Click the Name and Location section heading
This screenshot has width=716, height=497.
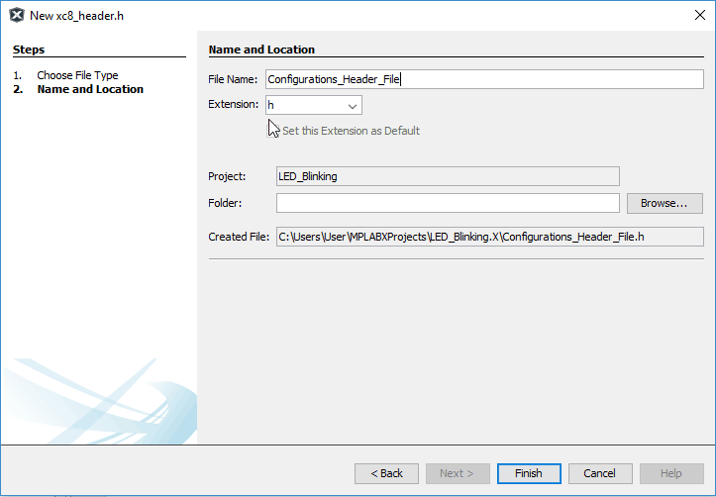click(x=261, y=50)
